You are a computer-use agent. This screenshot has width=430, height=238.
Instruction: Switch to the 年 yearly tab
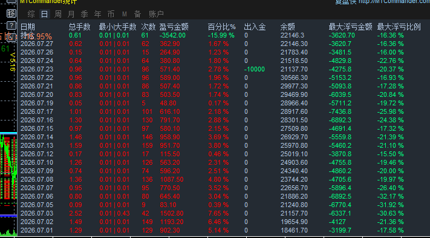[x=97, y=14]
